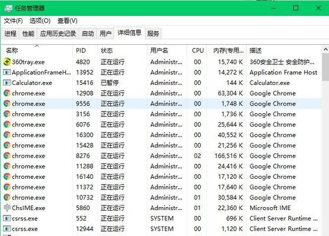Click Chrome icon for PID 3156
Image resolution: width=329 pixels, height=236 pixels.
(x=7, y=114)
